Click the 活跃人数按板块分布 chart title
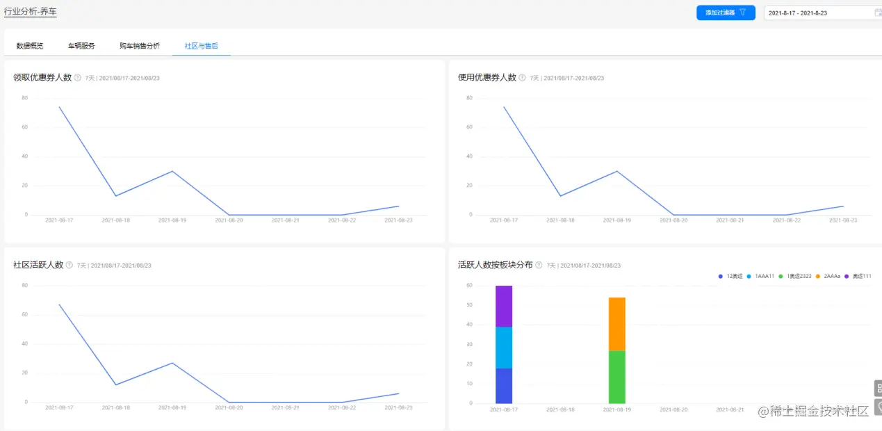 [x=496, y=266]
